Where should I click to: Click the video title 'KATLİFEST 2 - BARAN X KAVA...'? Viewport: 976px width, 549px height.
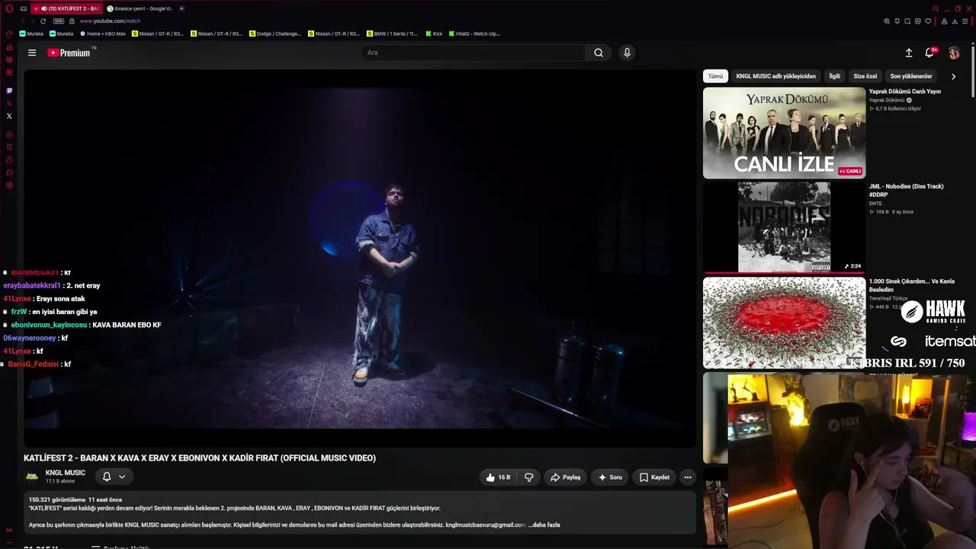coord(200,458)
